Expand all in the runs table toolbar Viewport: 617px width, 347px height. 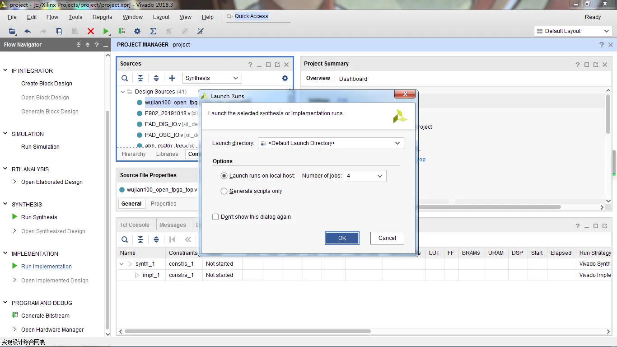pyautogui.click(x=156, y=239)
